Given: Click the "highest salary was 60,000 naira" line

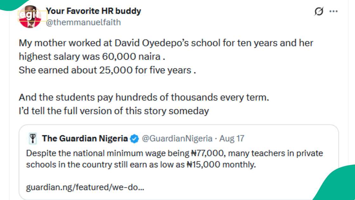Looking at the screenshot, I should (92, 57).
